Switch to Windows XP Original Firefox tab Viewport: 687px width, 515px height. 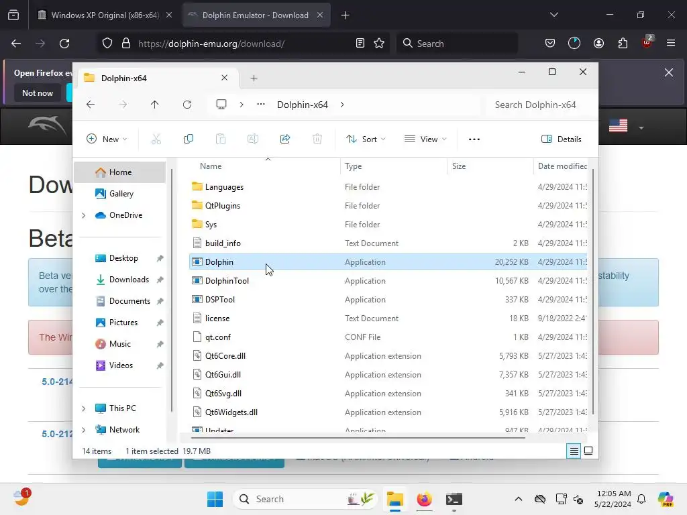(104, 15)
